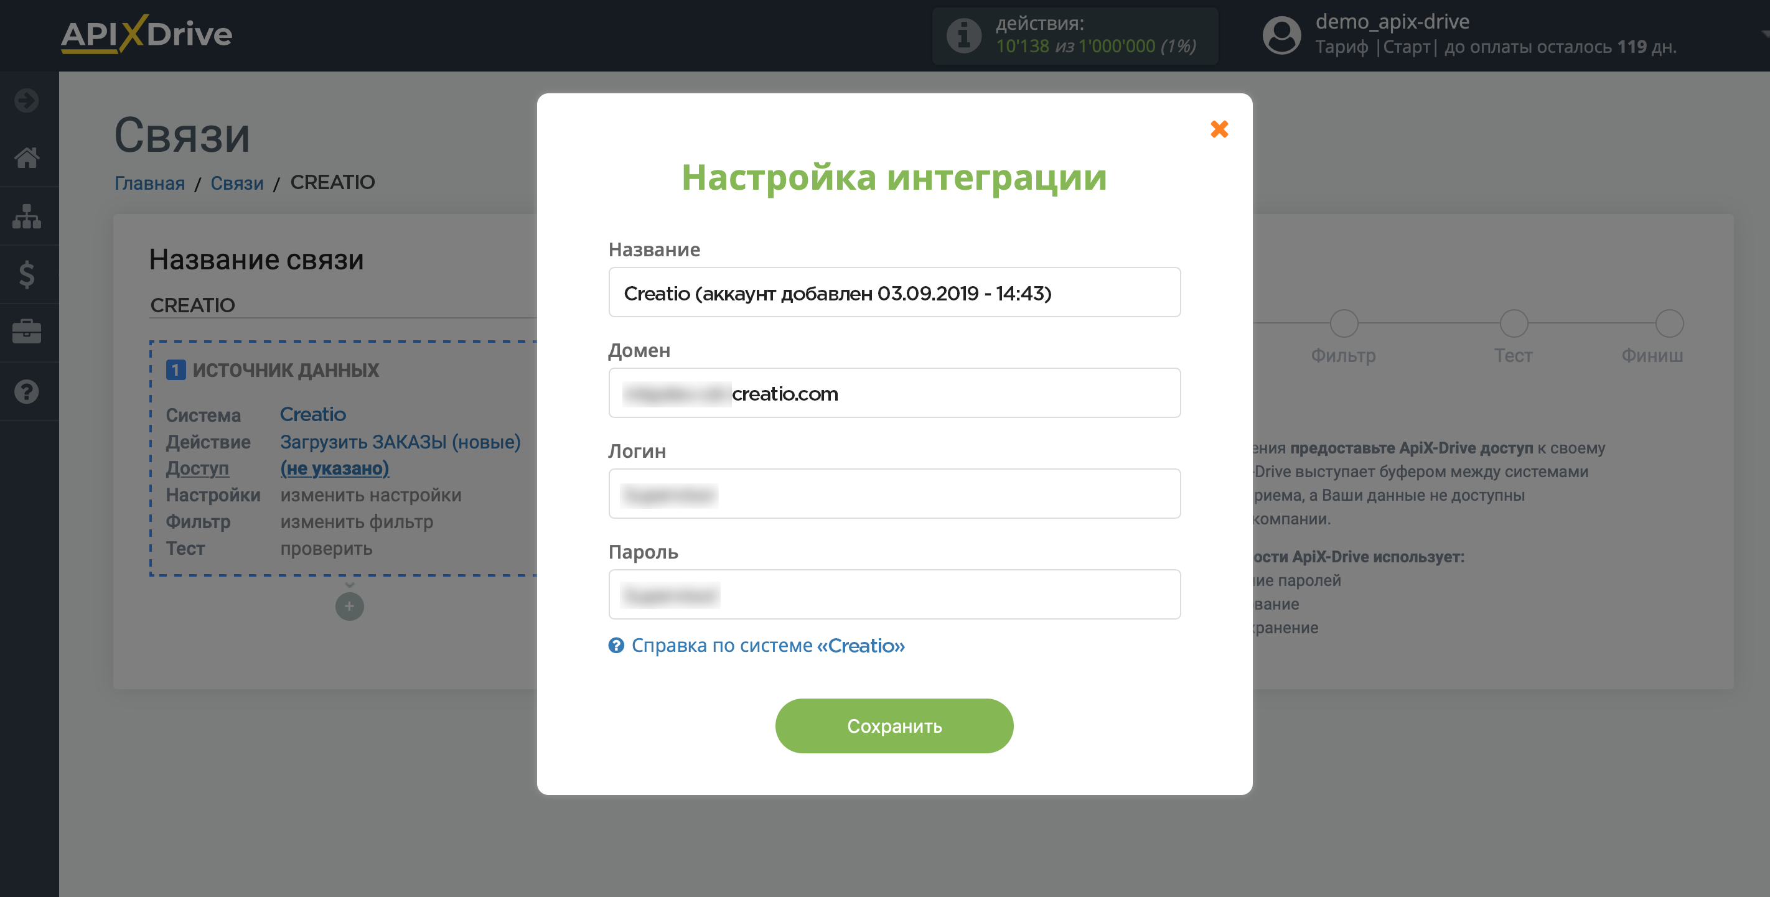Image resolution: width=1770 pixels, height=897 pixels.
Task: Click the (не указано) access link
Action: 335,468
